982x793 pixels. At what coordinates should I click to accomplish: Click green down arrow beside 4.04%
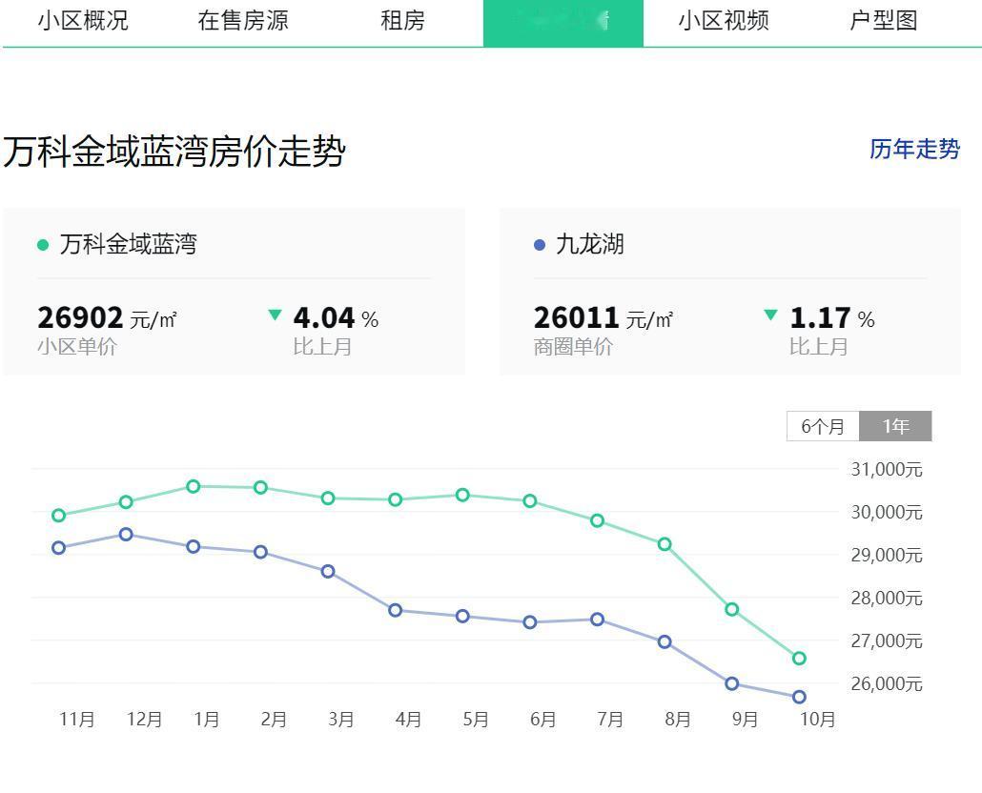click(275, 315)
